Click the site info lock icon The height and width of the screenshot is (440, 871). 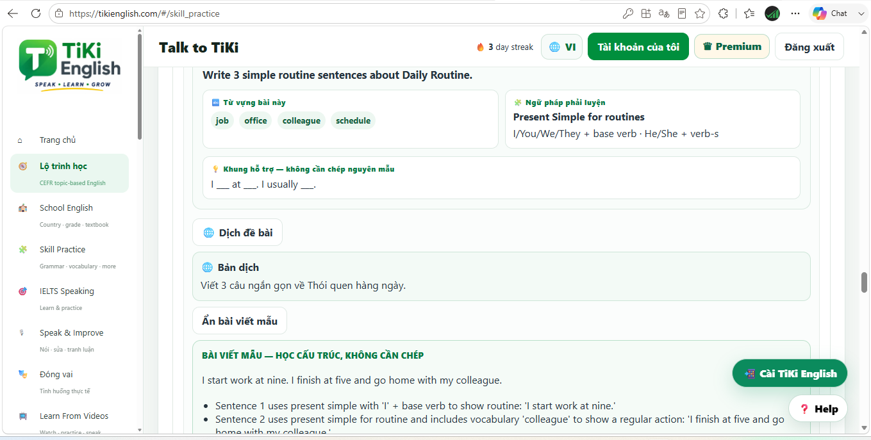point(59,13)
